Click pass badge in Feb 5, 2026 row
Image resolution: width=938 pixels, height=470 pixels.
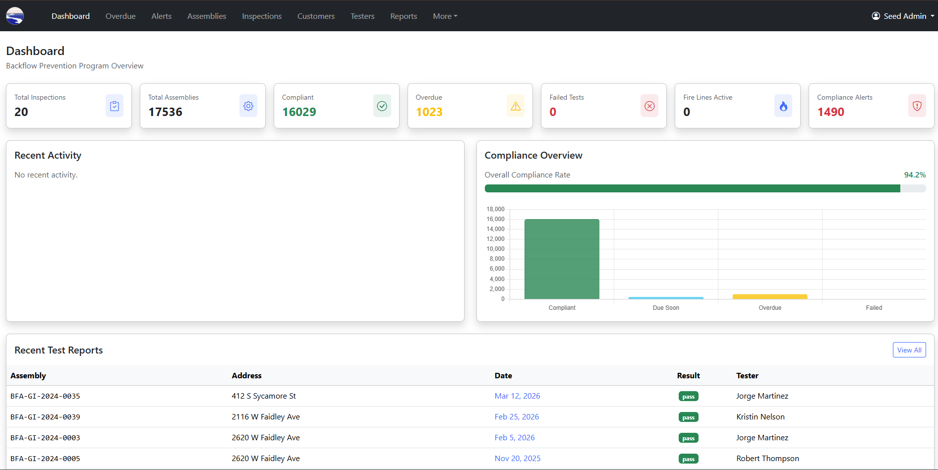click(x=688, y=438)
